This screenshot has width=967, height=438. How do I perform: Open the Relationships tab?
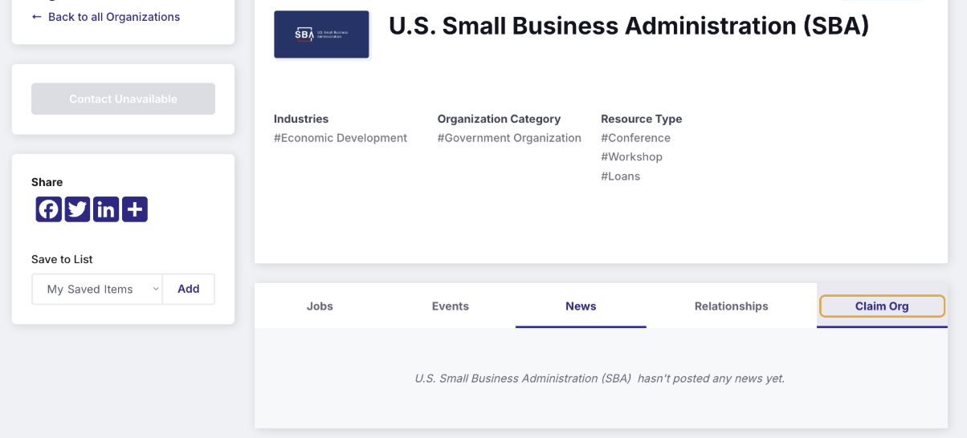click(732, 306)
